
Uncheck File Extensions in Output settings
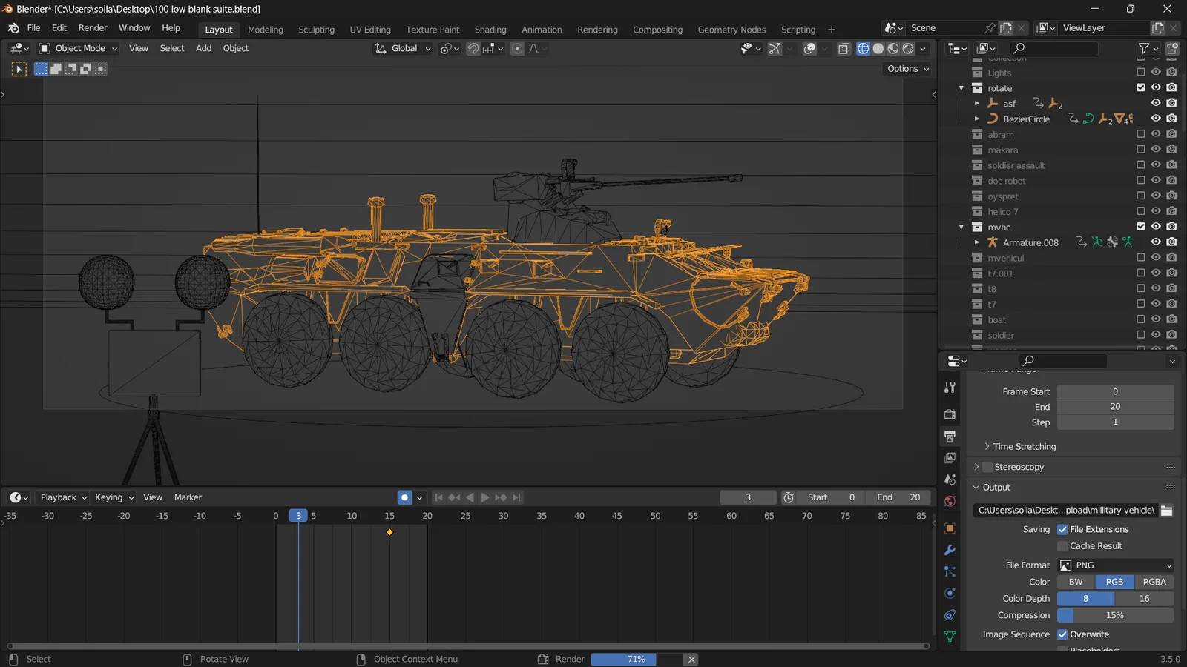click(1062, 529)
